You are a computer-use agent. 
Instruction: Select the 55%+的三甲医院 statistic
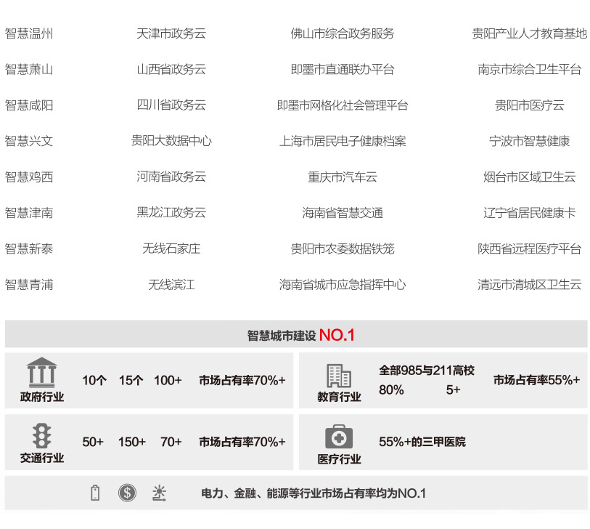click(422, 442)
